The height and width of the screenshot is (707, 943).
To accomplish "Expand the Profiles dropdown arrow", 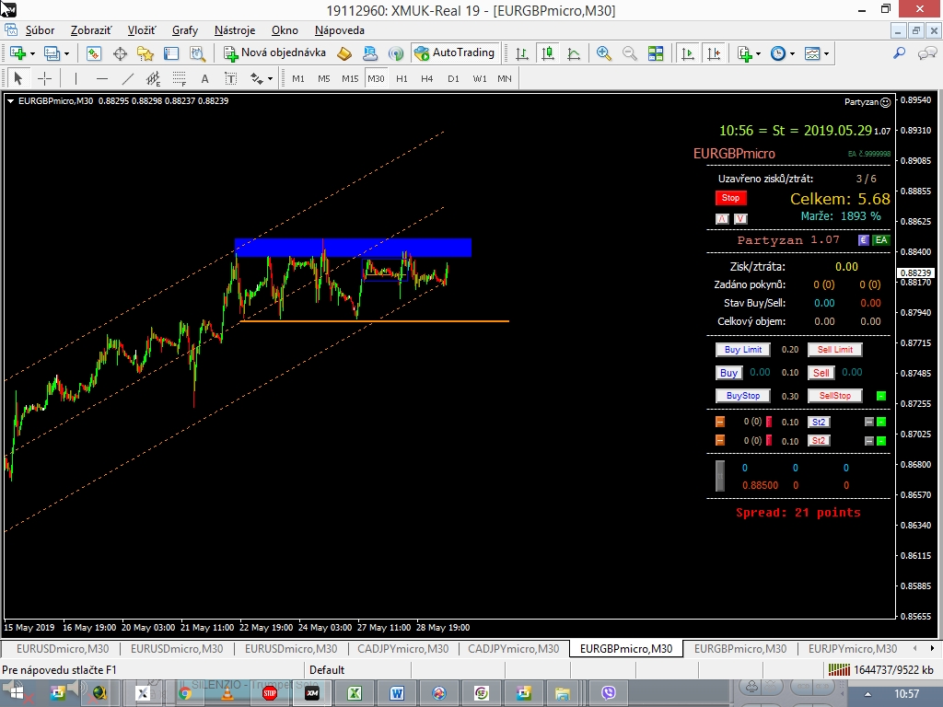I will pyautogui.click(x=66, y=53).
